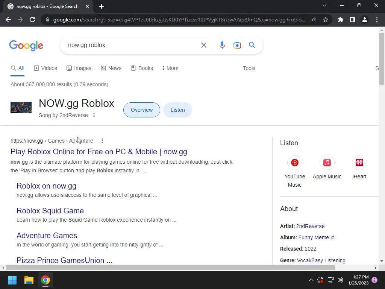Select the Overview chip
The width and height of the screenshot is (385, 289).
(x=142, y=110)
